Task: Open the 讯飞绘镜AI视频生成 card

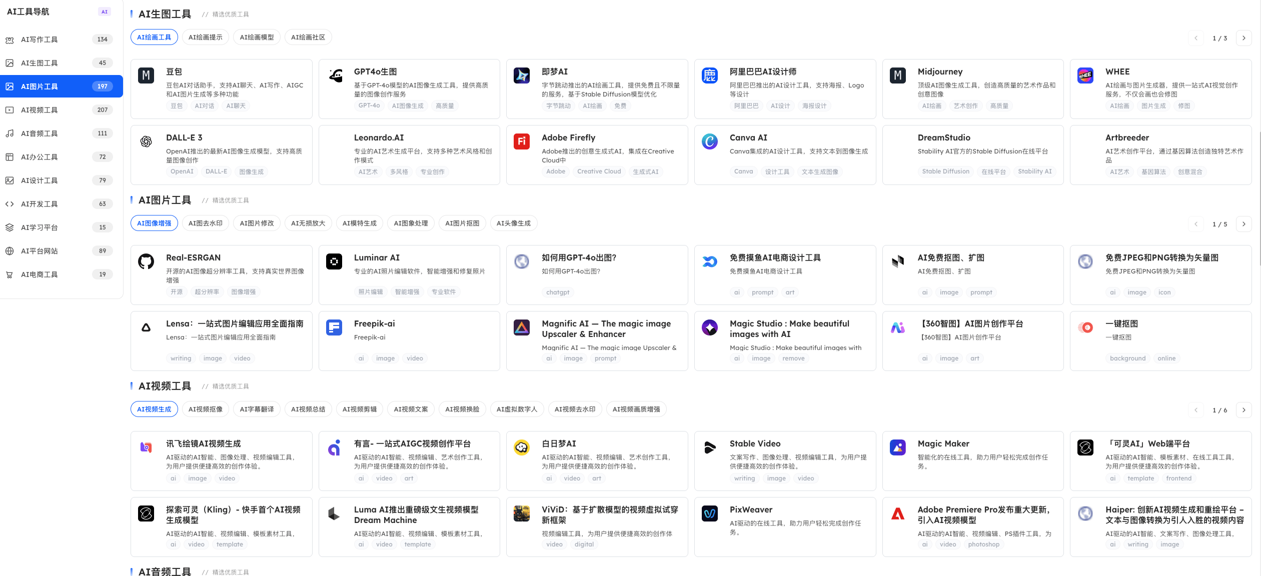Action: (x=222, y=461)
